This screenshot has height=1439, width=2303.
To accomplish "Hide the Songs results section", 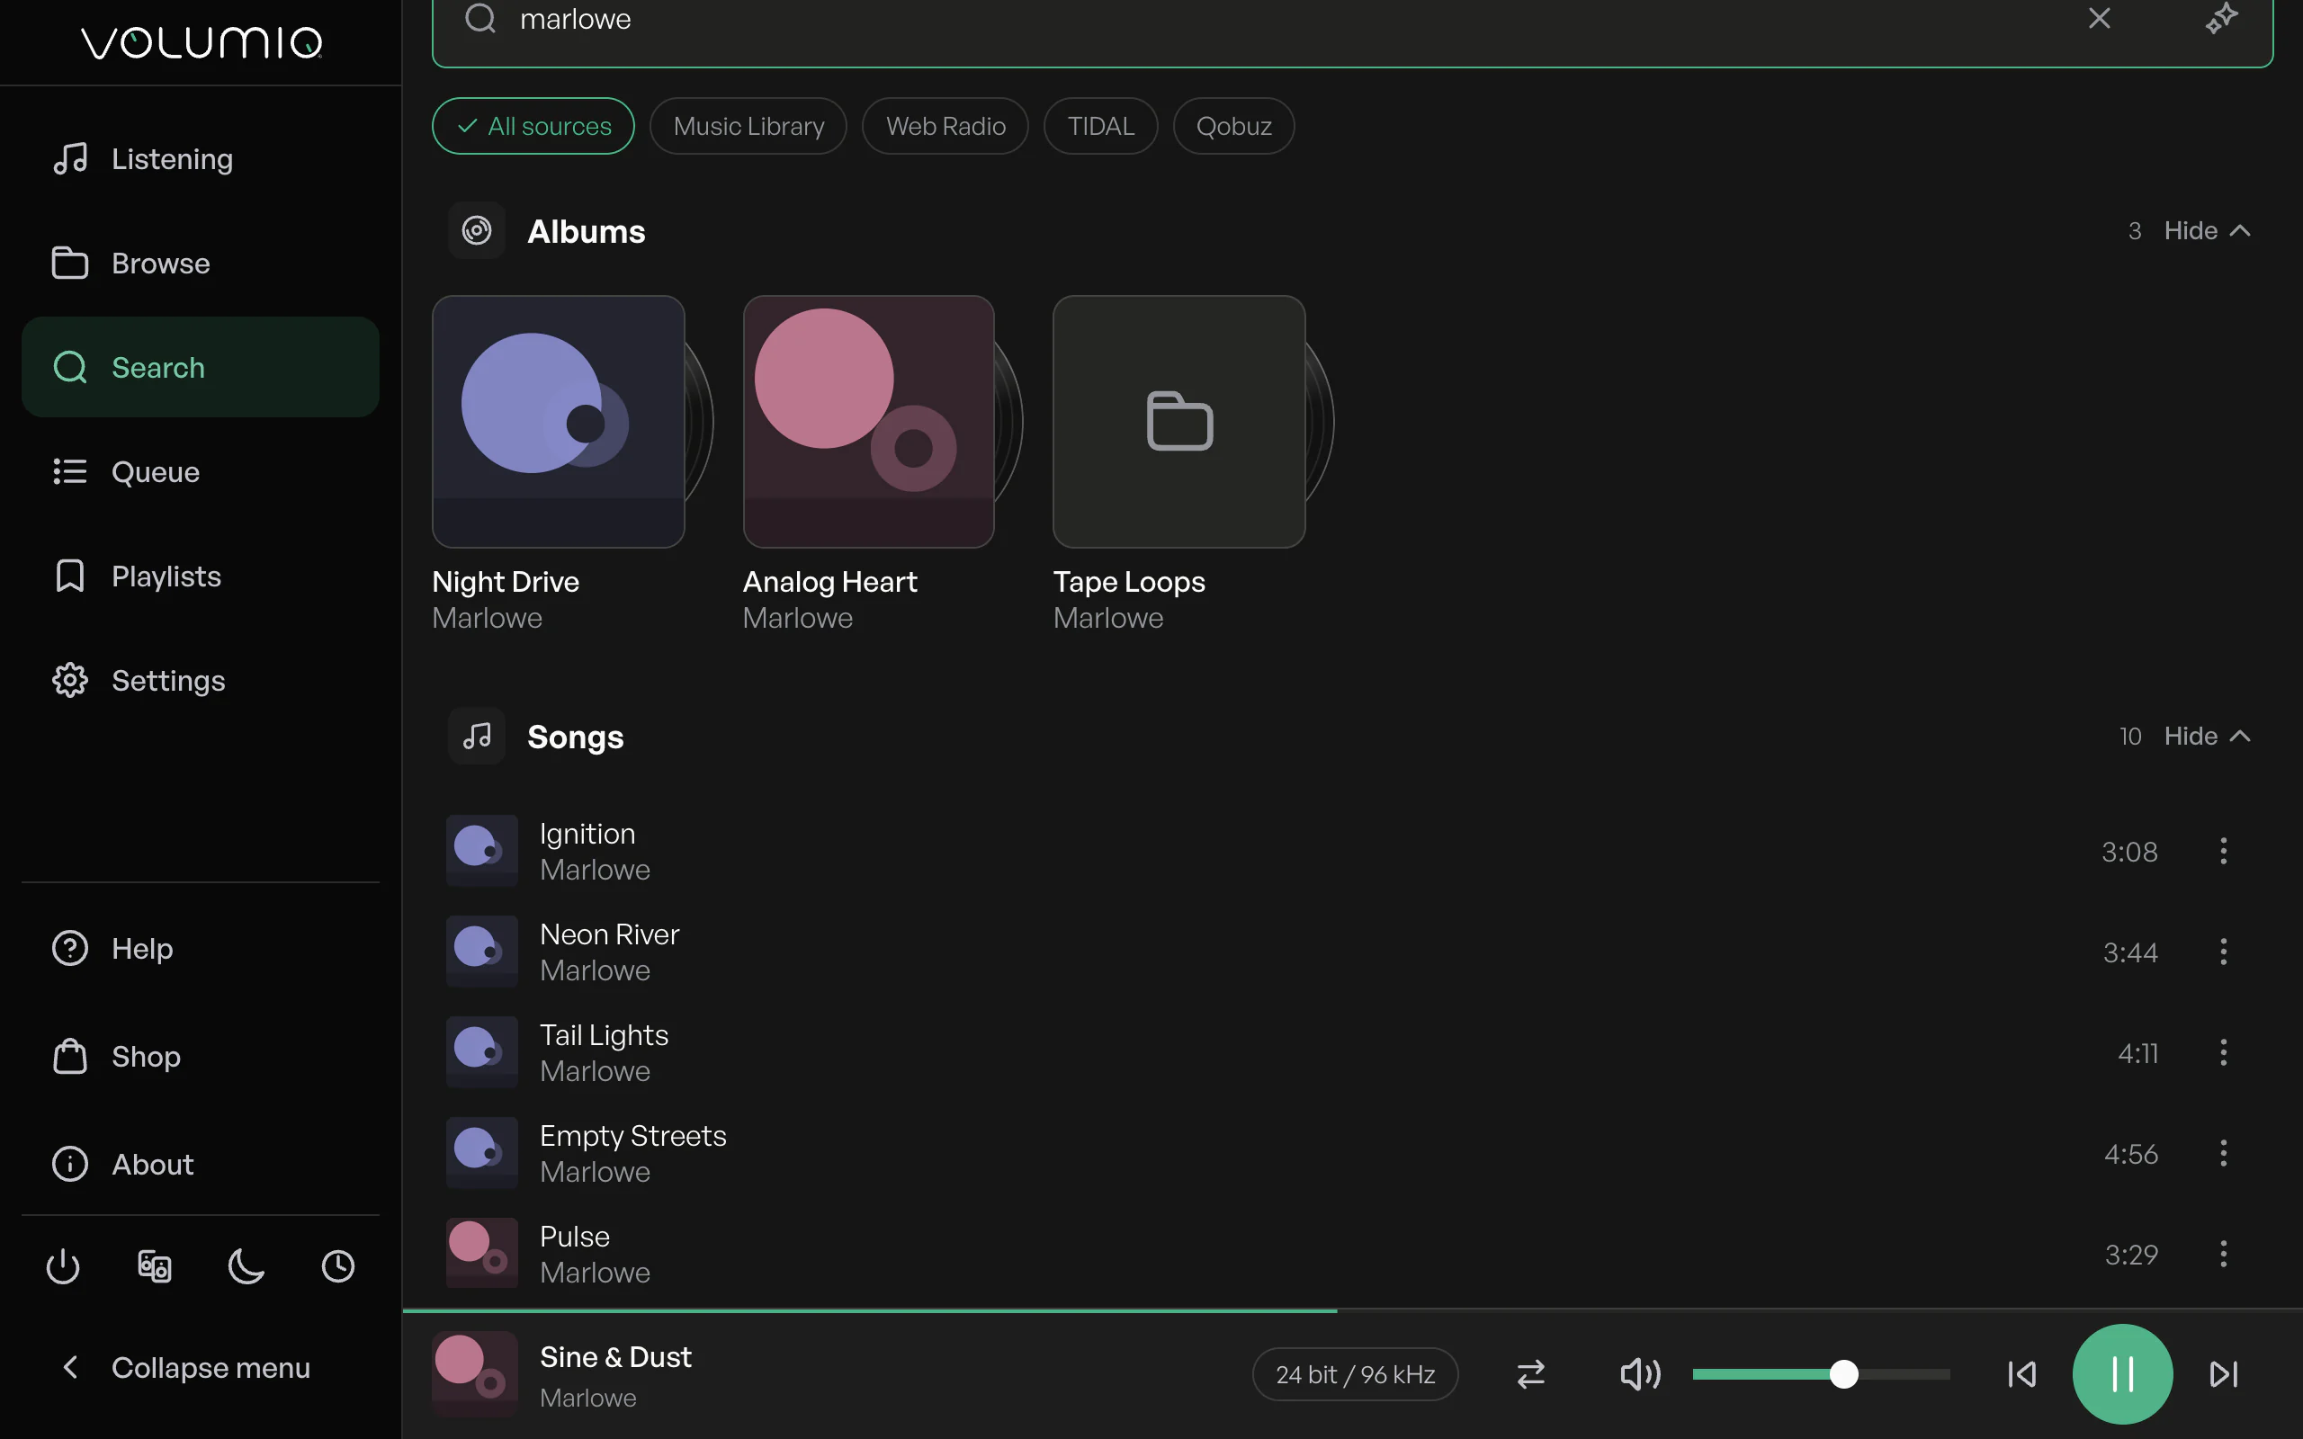I will click(x=2207, y=736).
